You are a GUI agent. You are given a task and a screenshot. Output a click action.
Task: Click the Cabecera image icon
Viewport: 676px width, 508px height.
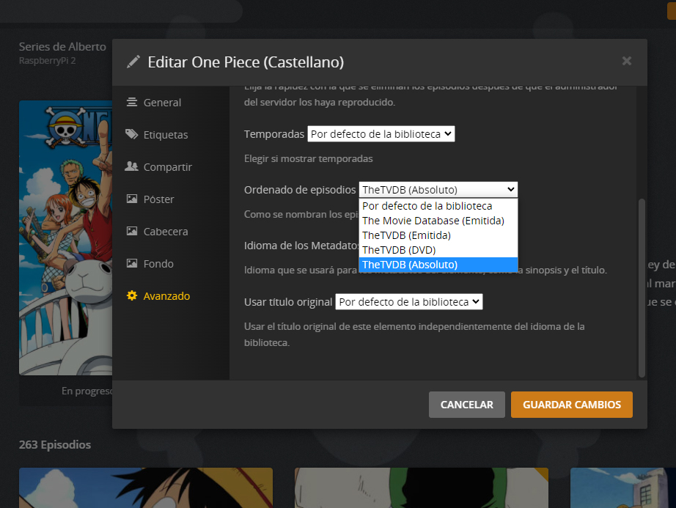(132, 231)
